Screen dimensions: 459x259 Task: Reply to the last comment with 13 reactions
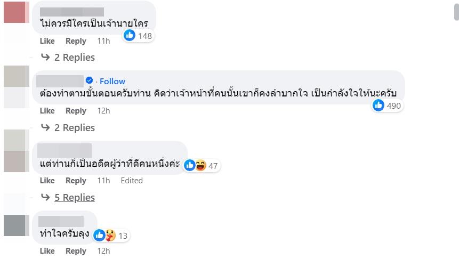(x=76, y=251)
